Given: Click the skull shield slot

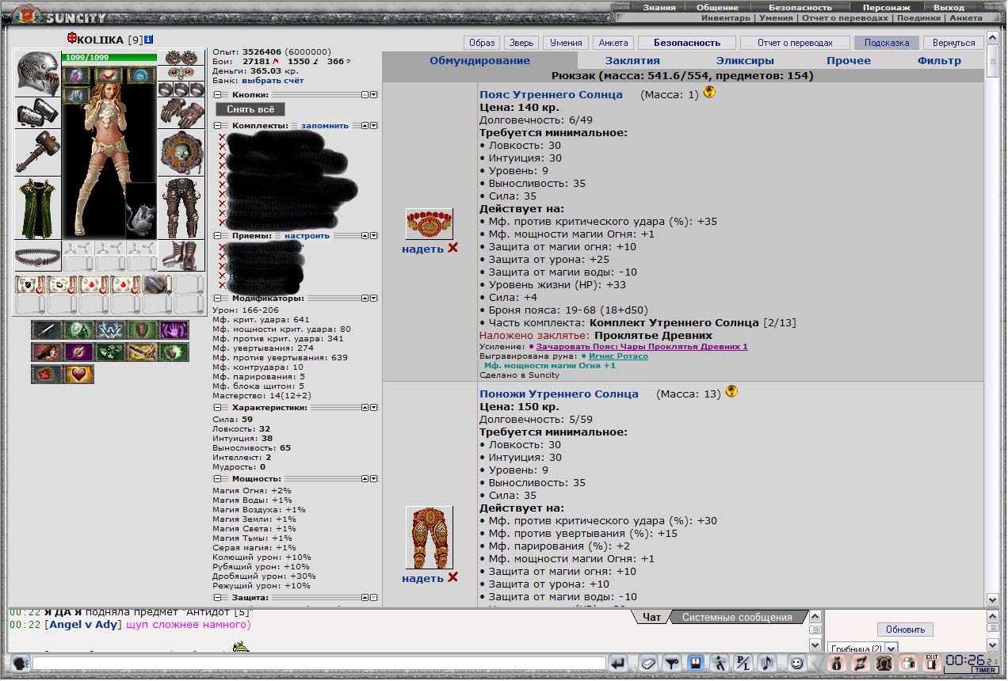Looking at the screenshot, I should pyautogui.click(x=181, y=152).
